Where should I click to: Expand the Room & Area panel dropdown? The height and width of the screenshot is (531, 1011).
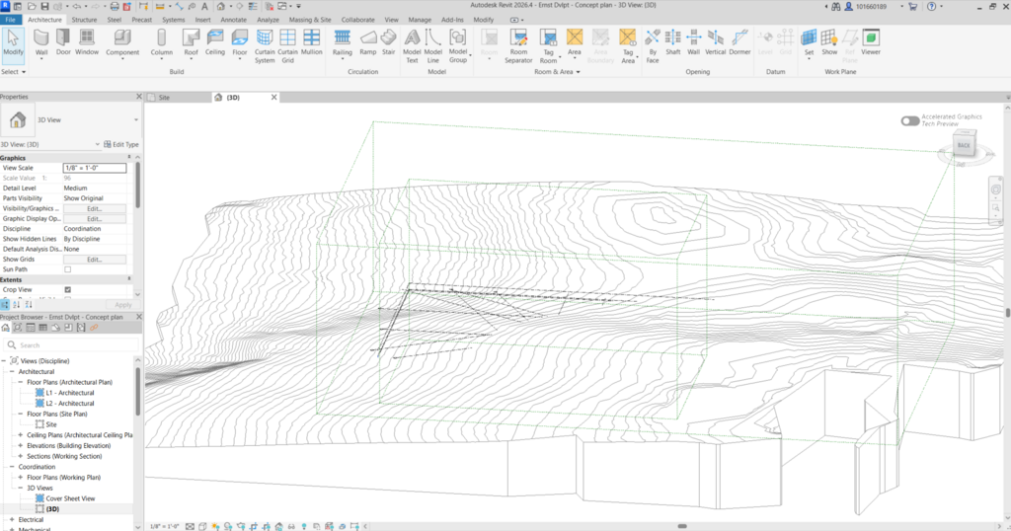click(557, 72)
